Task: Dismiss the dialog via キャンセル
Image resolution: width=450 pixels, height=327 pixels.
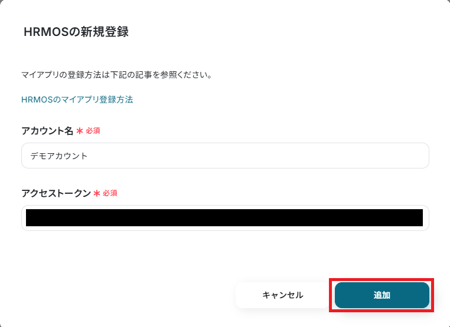Action: pos(282,295)
